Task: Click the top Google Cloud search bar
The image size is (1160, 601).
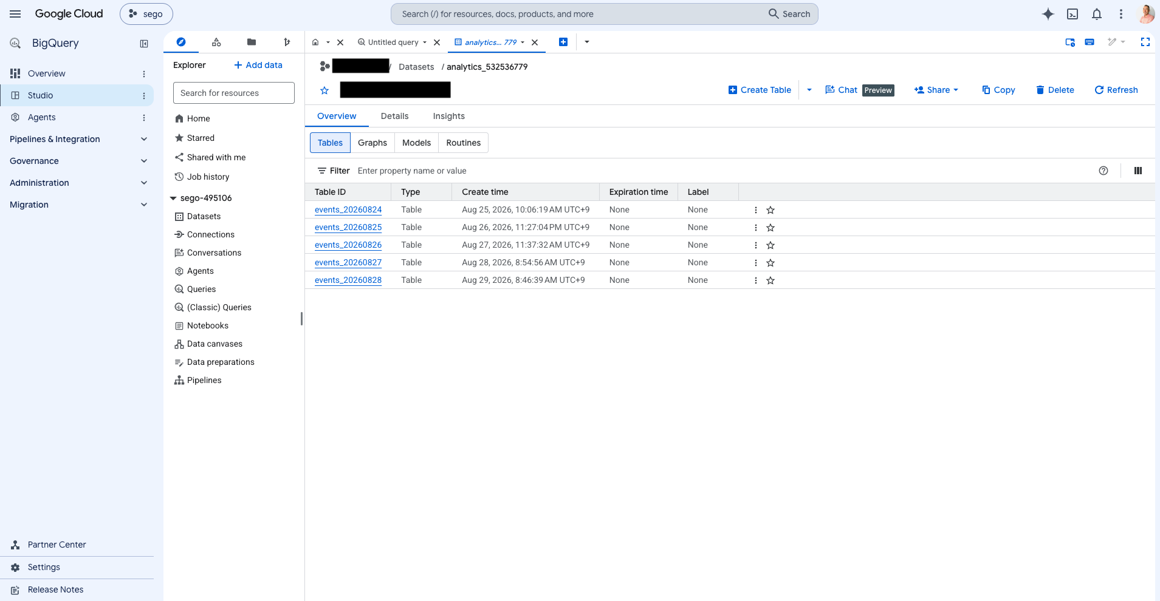Action: coord(605,14)
